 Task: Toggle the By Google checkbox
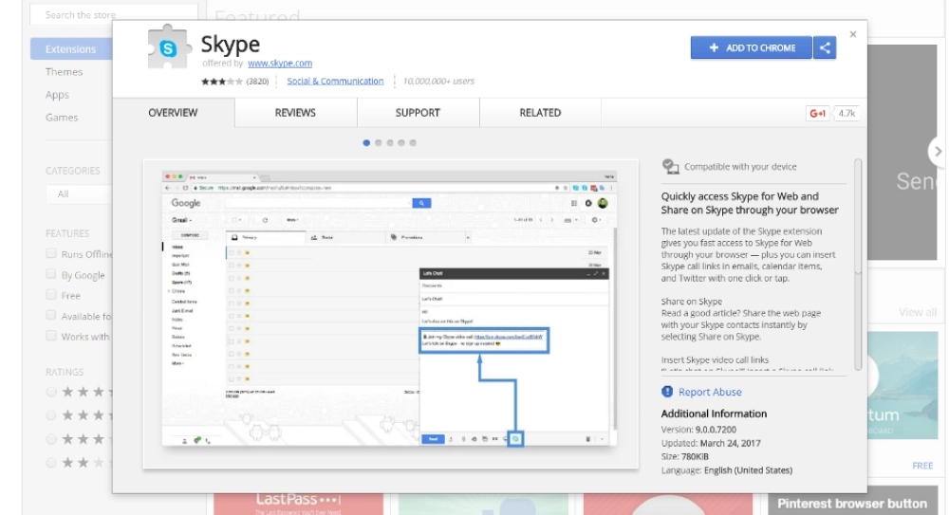52,275
